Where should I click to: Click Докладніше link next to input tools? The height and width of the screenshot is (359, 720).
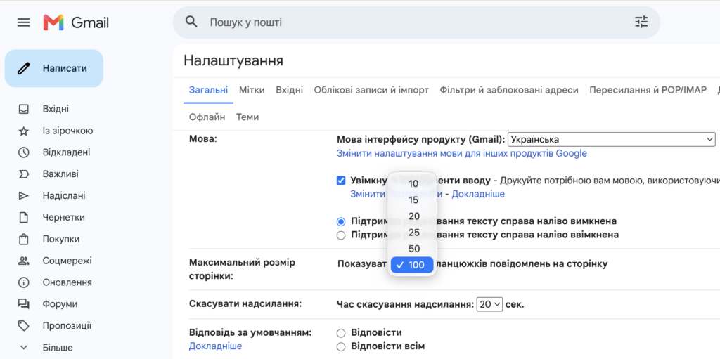click(478, 194)
